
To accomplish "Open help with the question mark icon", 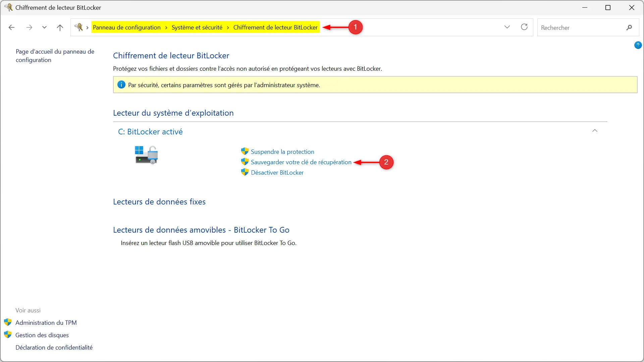I will (638, 45).
